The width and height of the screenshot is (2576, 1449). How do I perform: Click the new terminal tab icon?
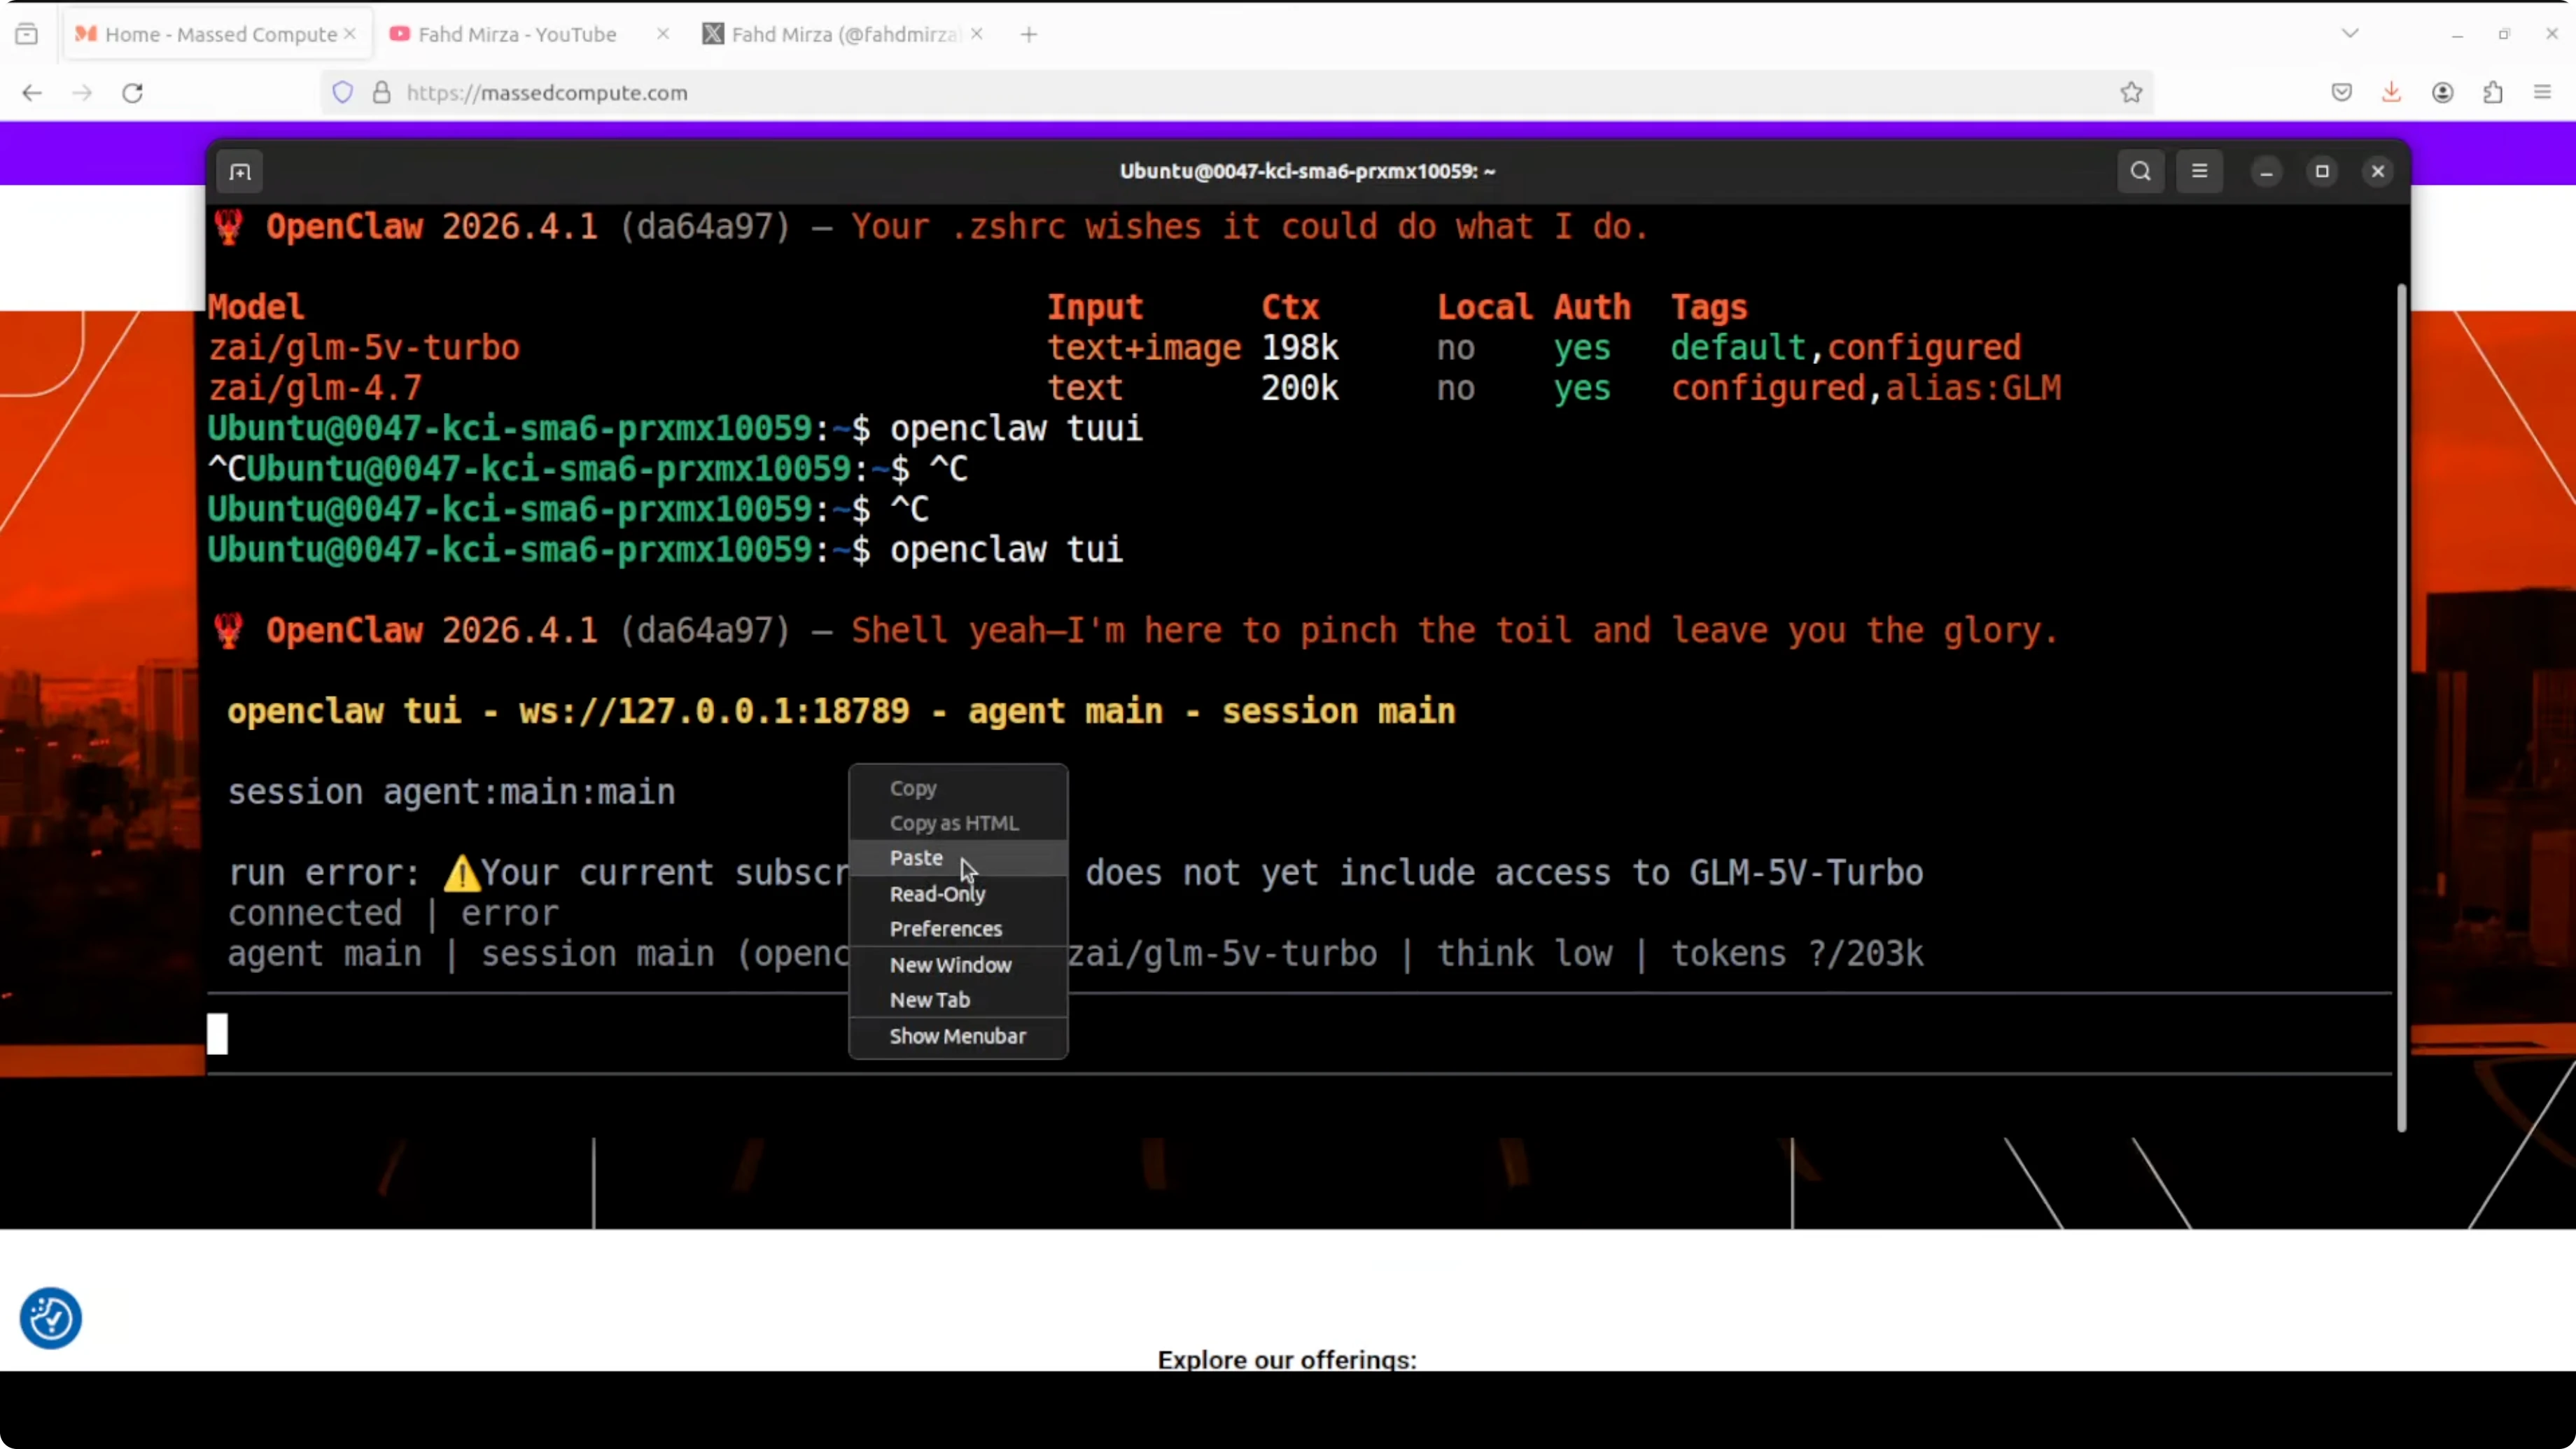240,172
